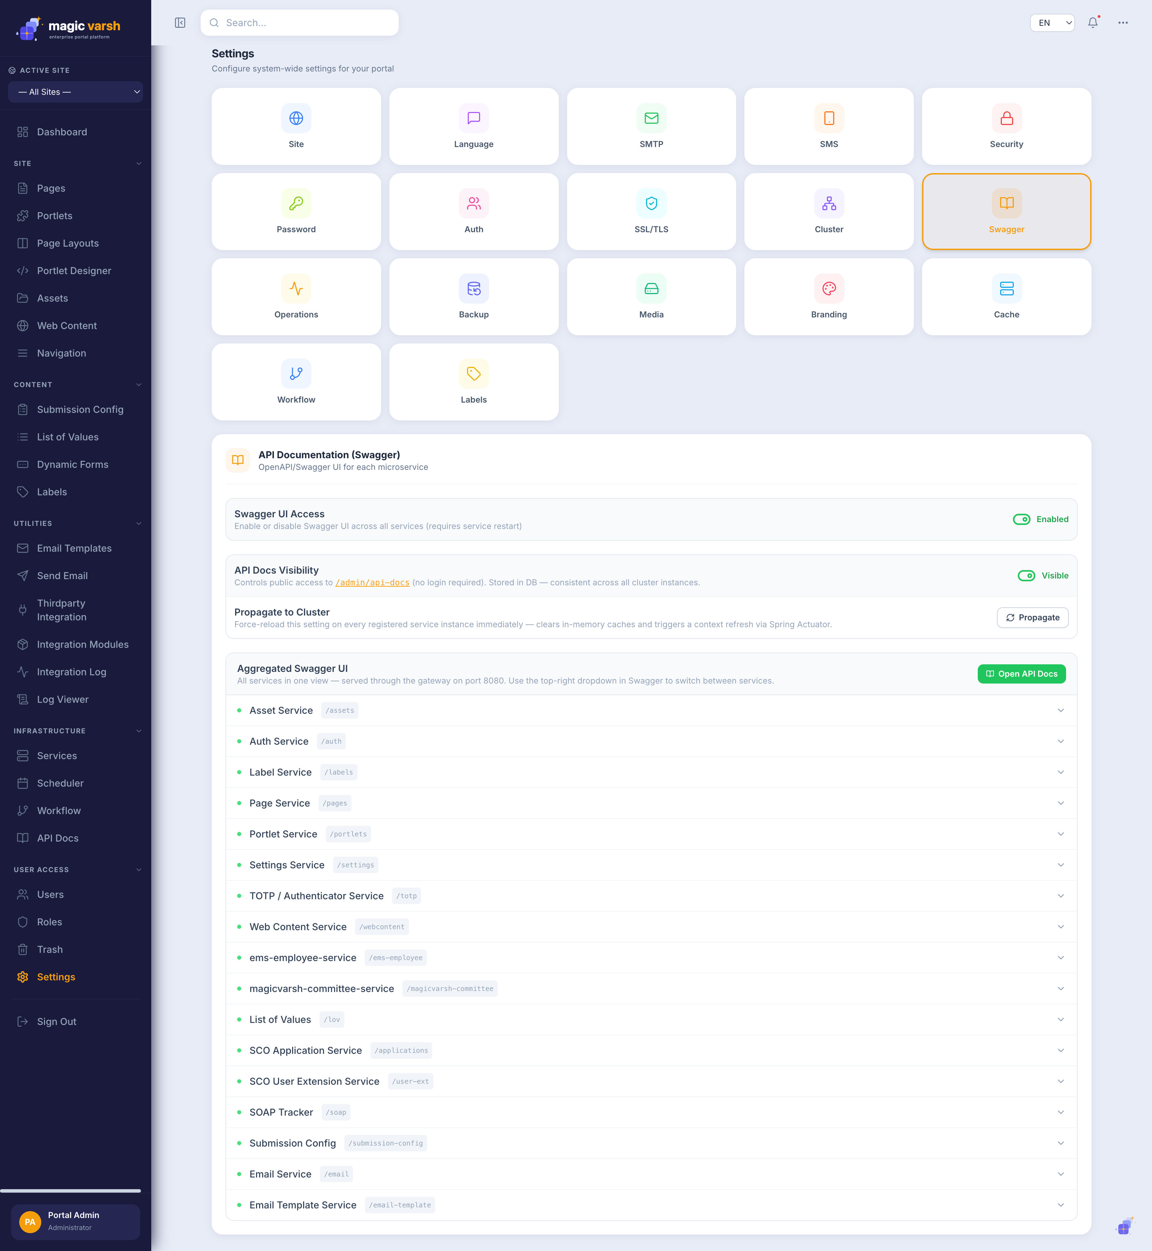Click the floating assistant icon in the corner
Image resolution: width=1152 pixels, height=1251 pixels.
click(1125, 1226)
